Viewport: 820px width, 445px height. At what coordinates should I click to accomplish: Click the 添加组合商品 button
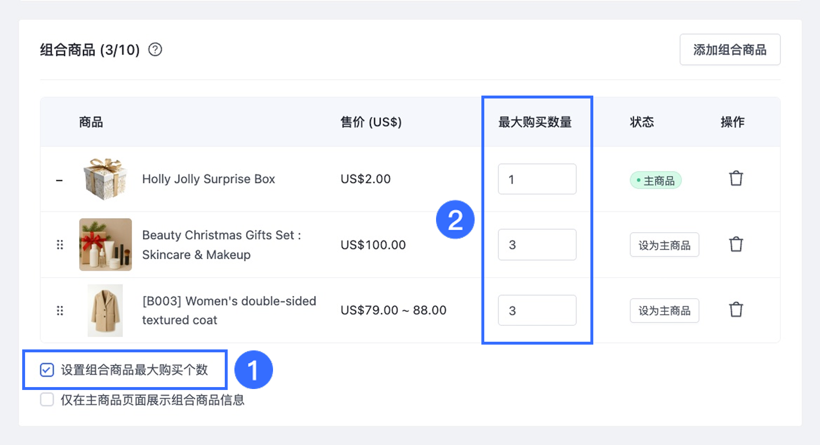730,50
